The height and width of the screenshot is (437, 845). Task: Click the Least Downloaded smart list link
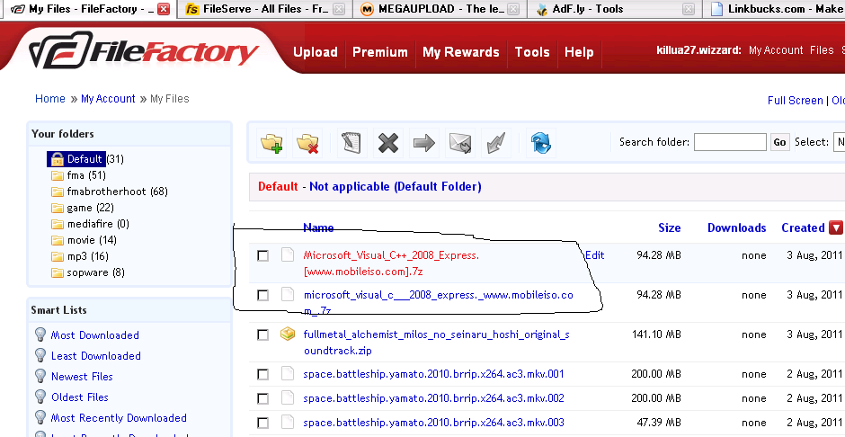(x=96, y=356)
